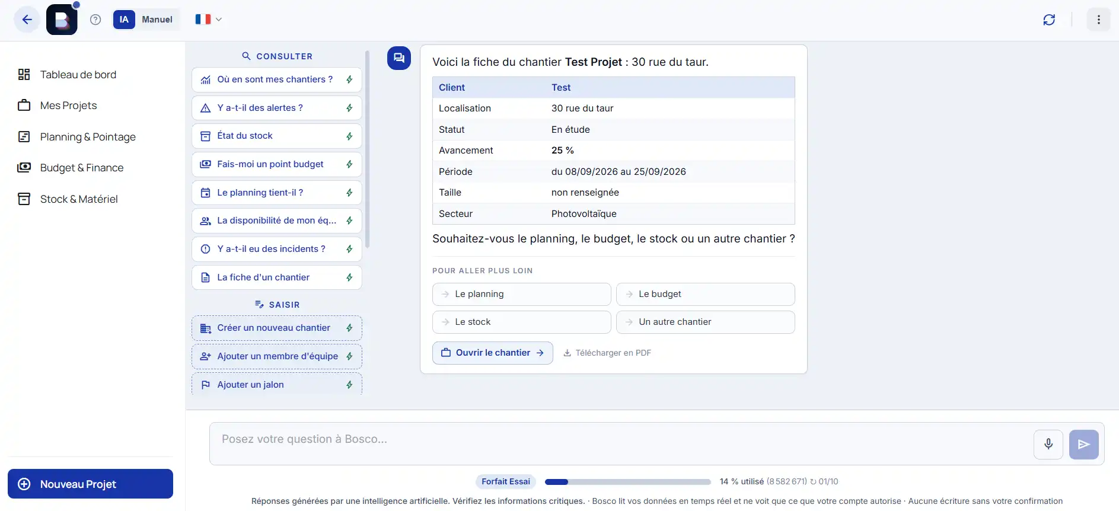This screenshot has height=511, width=1119.
Task: Click the SAISIR section header
Action: point(277,305)
